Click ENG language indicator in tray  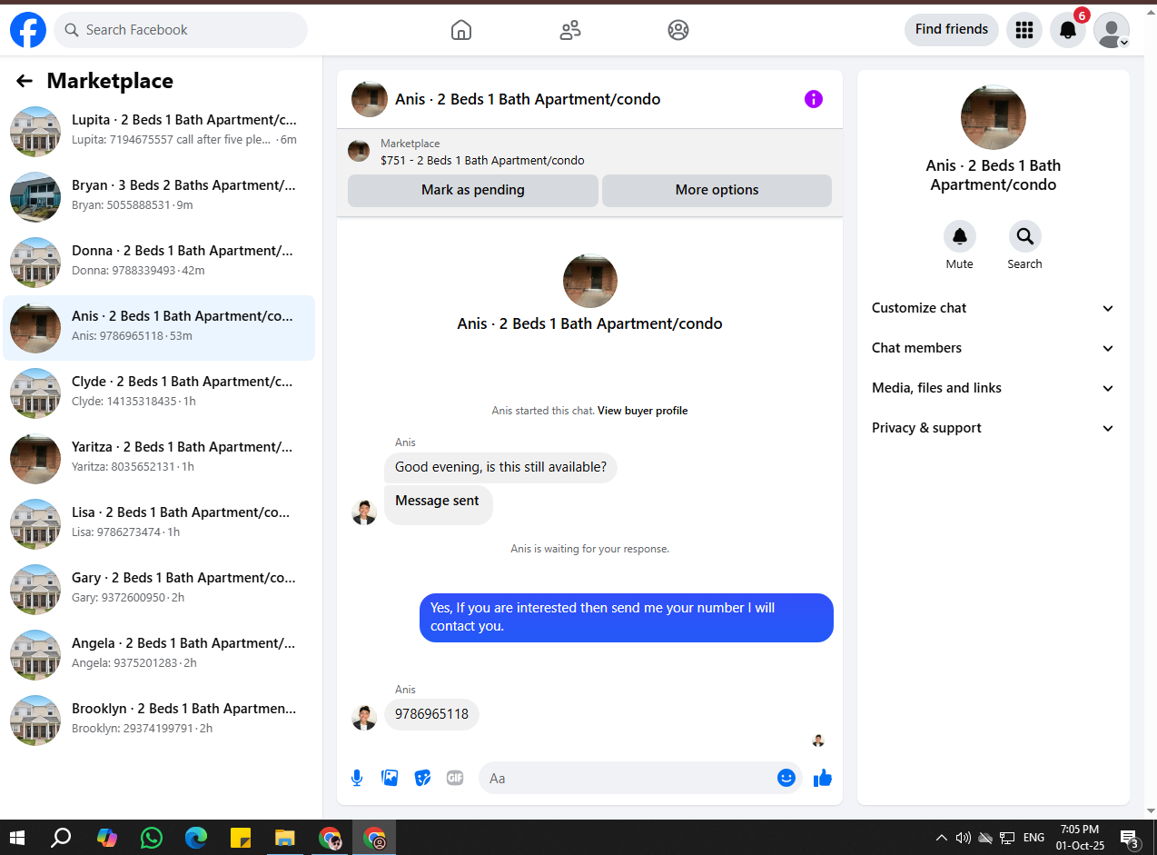point(1033,838)
